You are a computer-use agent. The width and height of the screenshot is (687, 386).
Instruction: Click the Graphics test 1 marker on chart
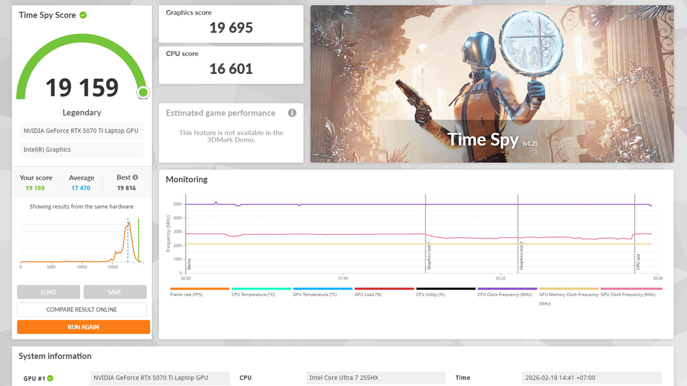pyautogui.click(x=426, y=254)
